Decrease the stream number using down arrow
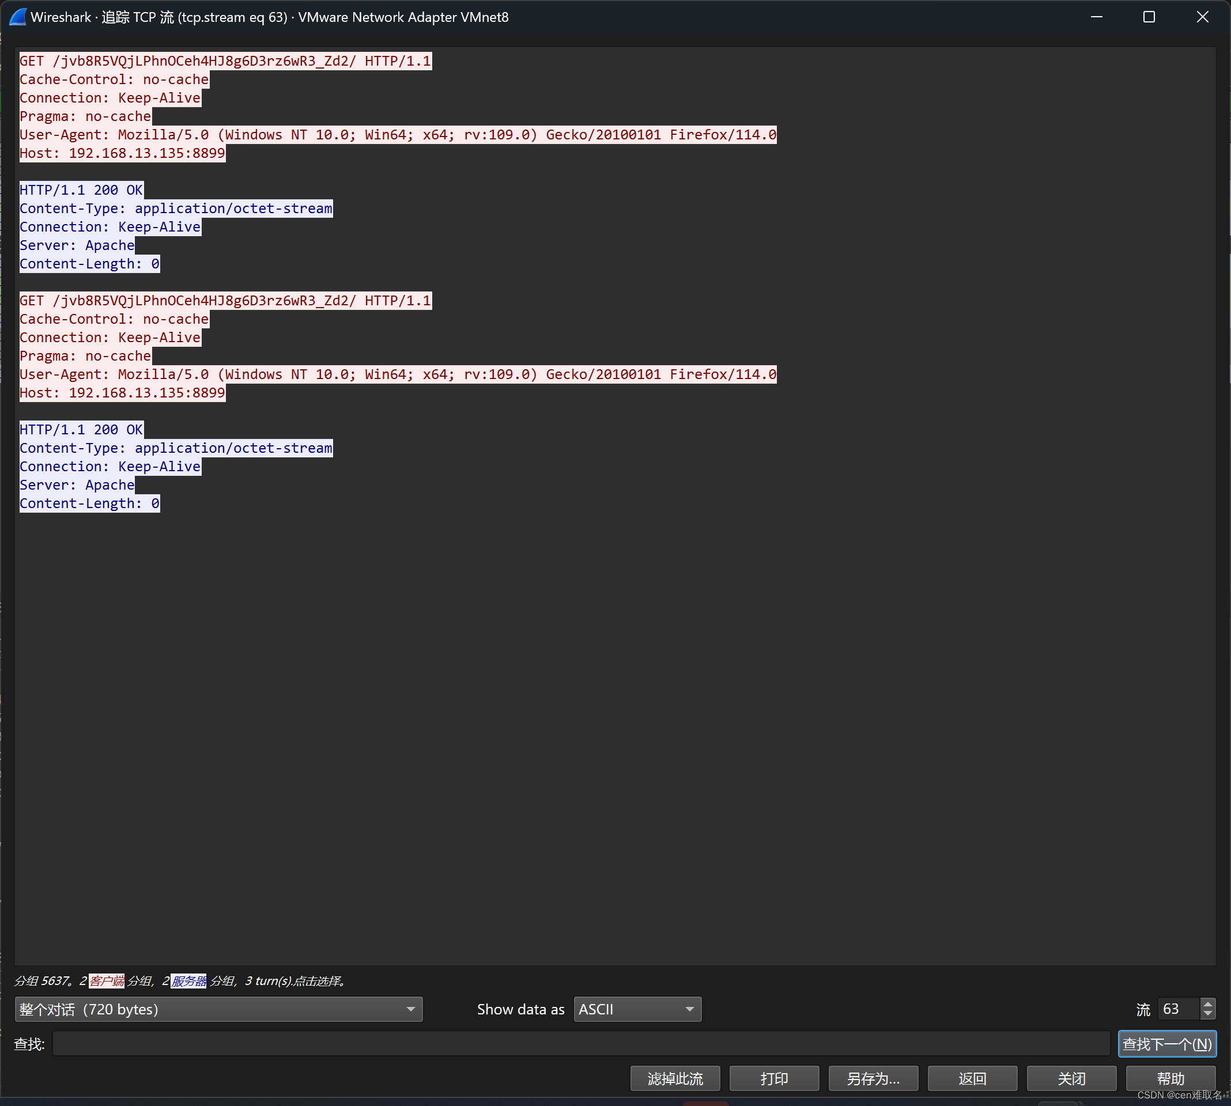Viewport: 1231px width, 1106px height. [x=1207, y=1014]
